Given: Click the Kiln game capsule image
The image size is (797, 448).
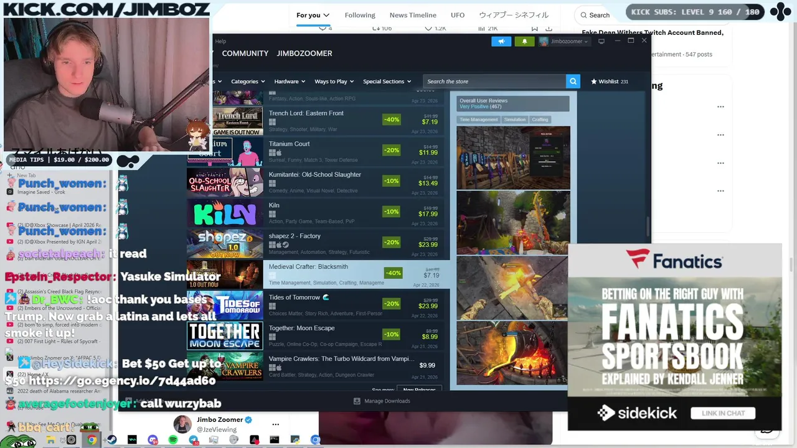Looking at the screenshot, I should [x=225, y=213].
